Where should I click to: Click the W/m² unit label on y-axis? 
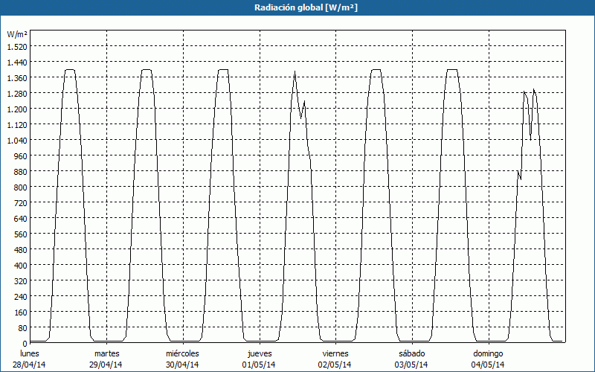click(x=16, y=34)
